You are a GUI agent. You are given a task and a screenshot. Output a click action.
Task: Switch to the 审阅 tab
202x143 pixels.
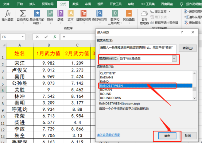tap(88, 4)
